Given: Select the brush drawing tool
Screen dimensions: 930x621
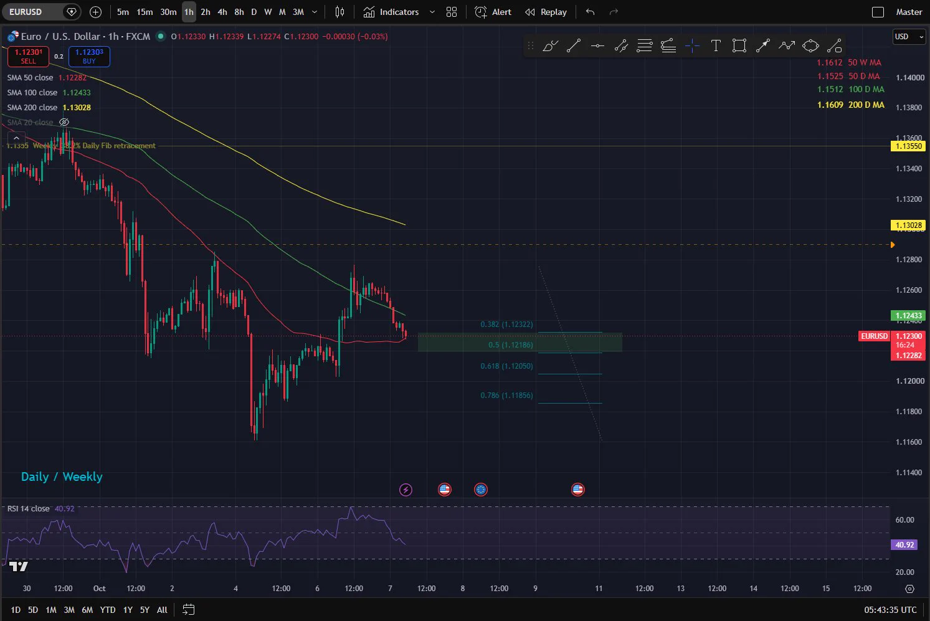Looking at the screenshot, I should tap(550, 45).
